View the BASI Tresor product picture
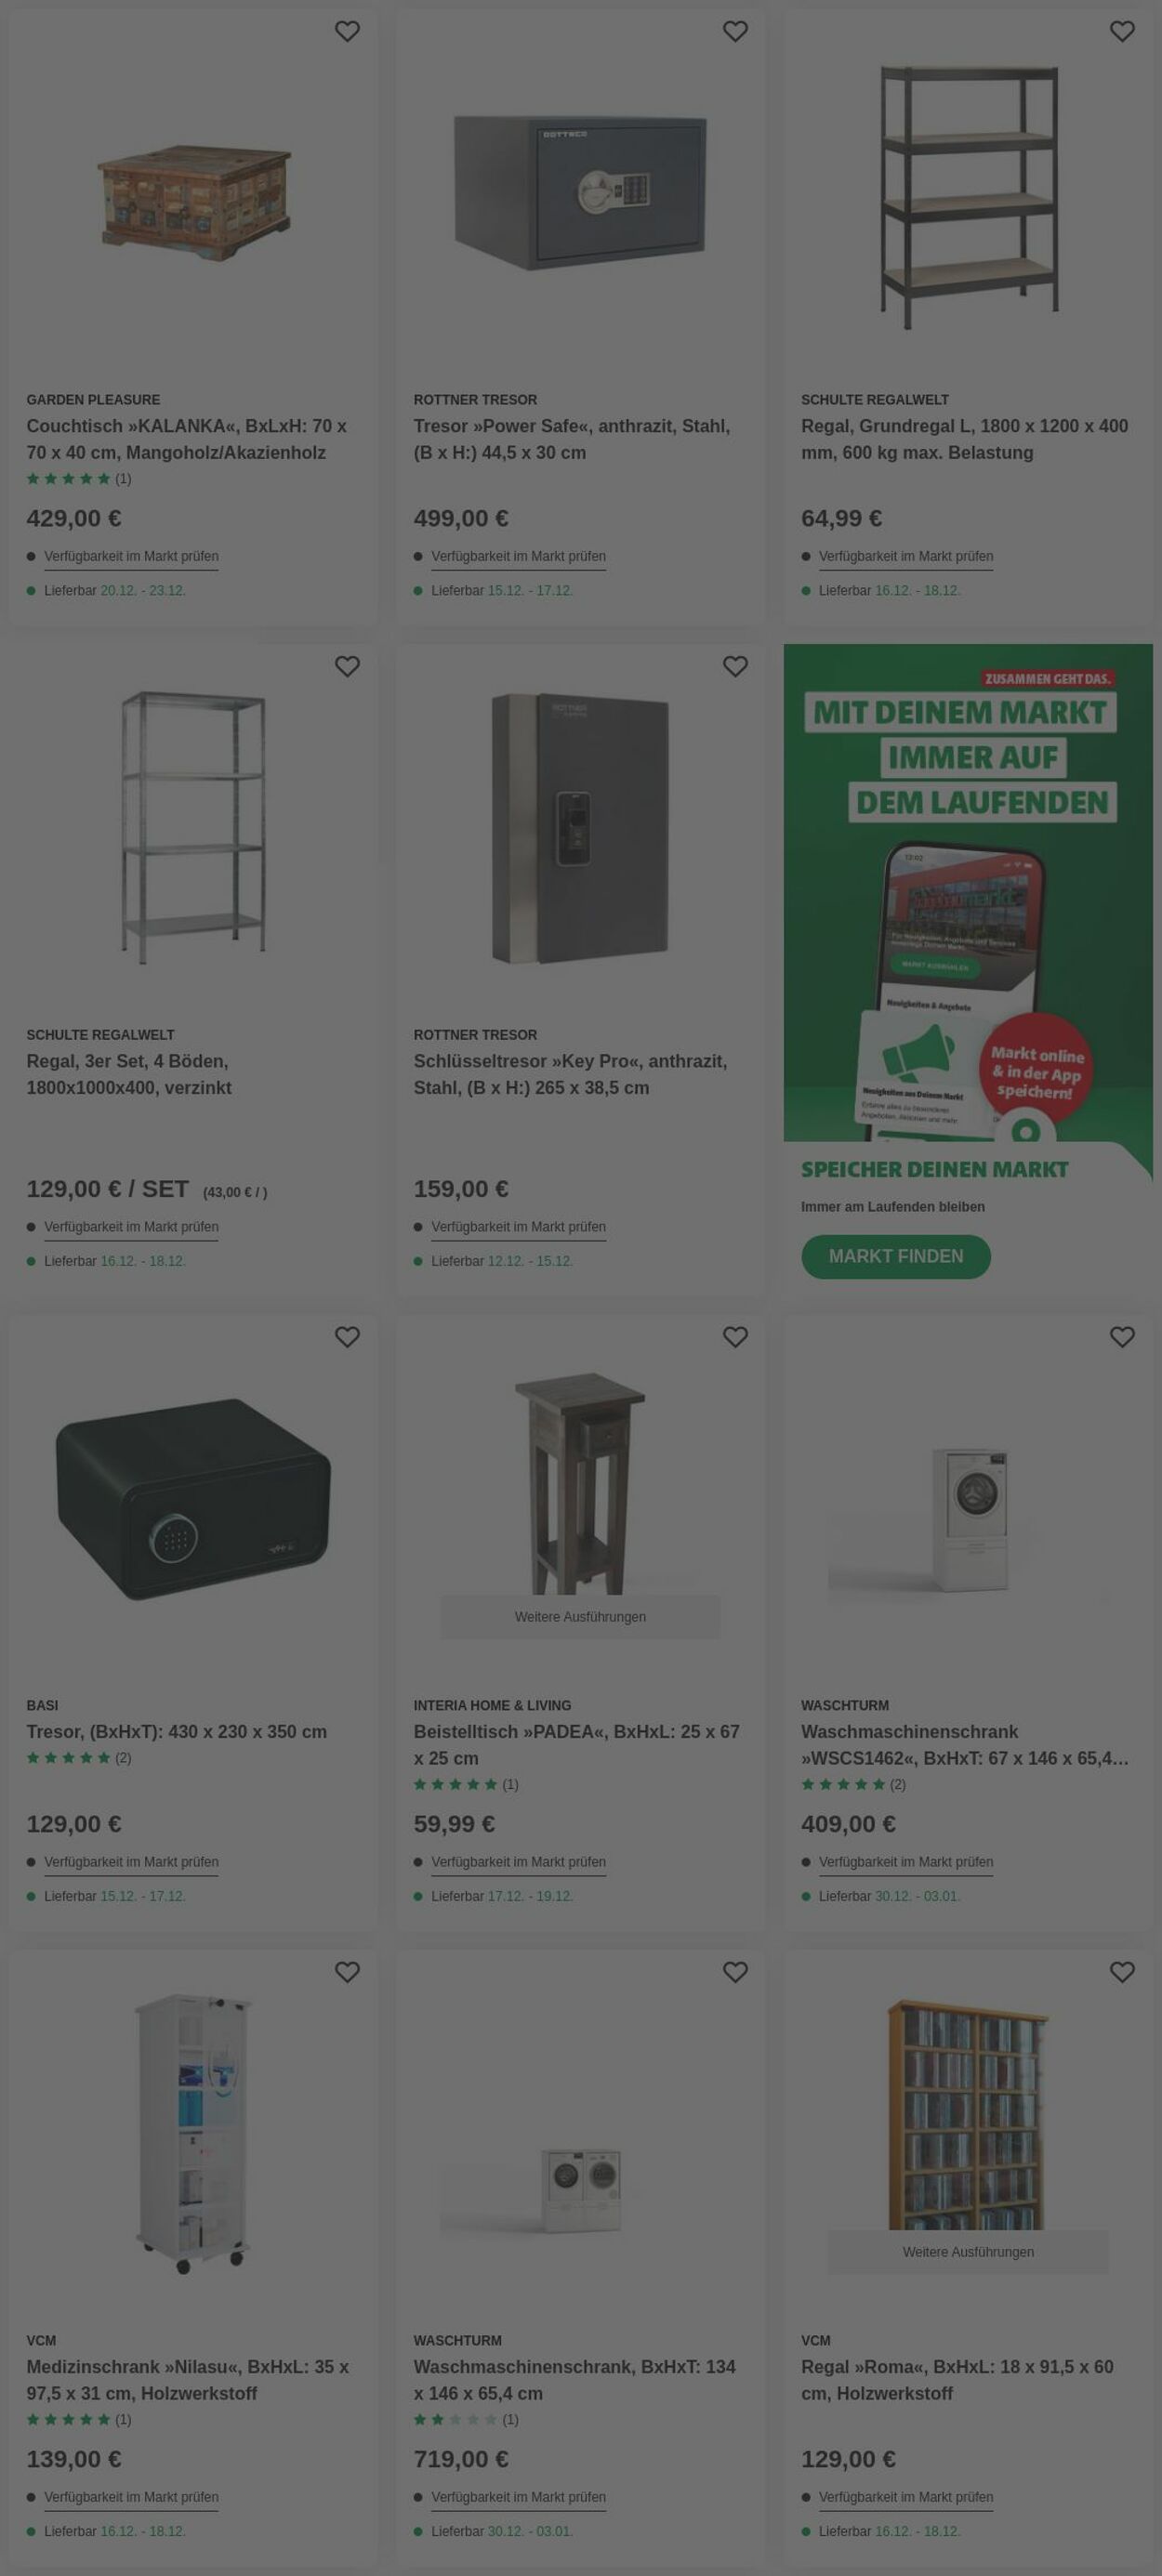 pos(193,1498)
